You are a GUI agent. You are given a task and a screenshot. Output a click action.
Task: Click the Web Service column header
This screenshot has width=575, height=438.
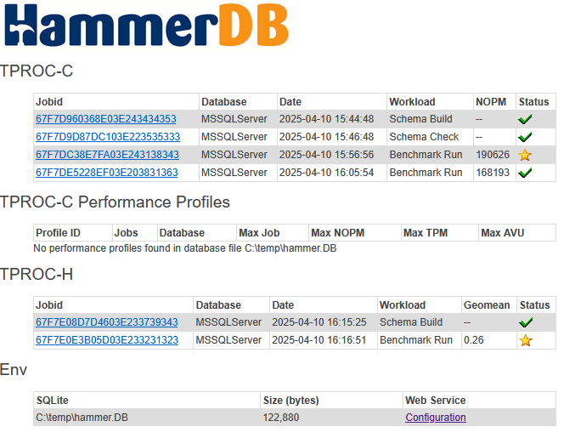tap(435, 401)
